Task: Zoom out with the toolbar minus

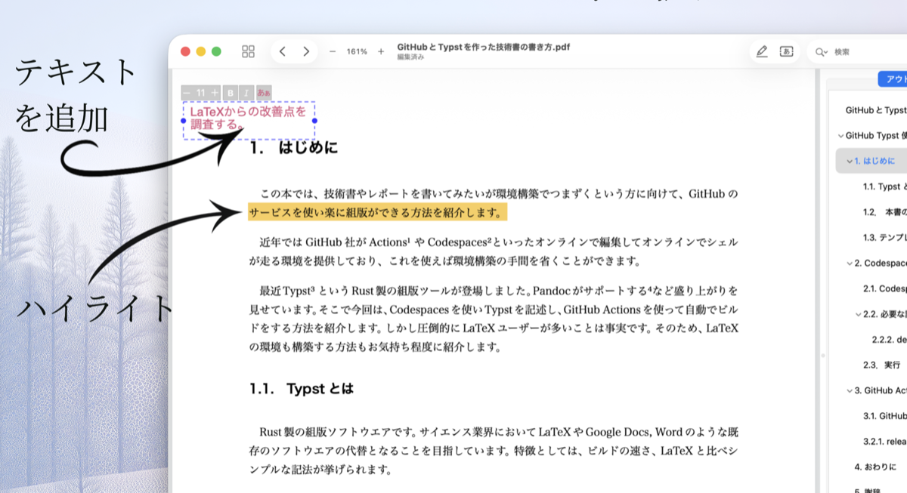Action: pyautogui.click(x=333, y=51)
